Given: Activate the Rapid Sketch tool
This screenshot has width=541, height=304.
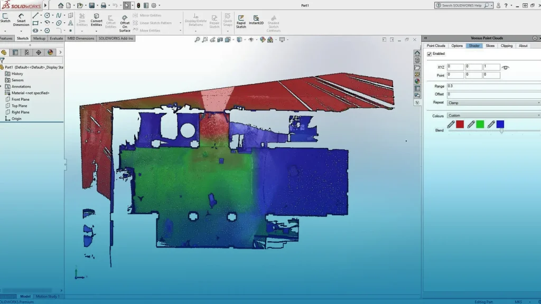Looking at the screenshot, I should [241, 20].
